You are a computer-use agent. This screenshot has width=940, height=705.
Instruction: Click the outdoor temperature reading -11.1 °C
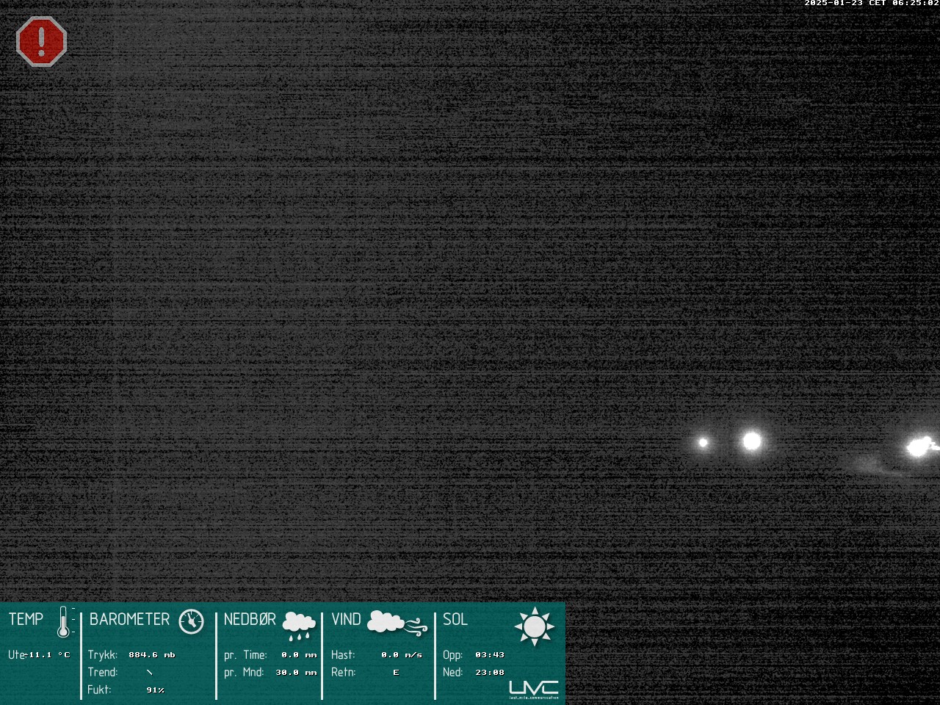[x=48, y=654]
